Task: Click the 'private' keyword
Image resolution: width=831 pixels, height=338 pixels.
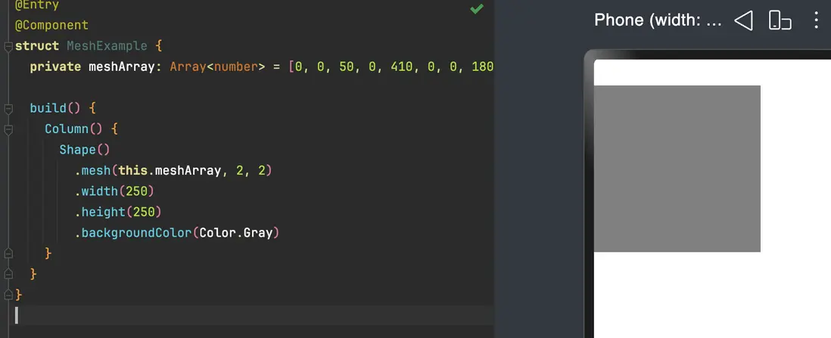Action: 55,67
